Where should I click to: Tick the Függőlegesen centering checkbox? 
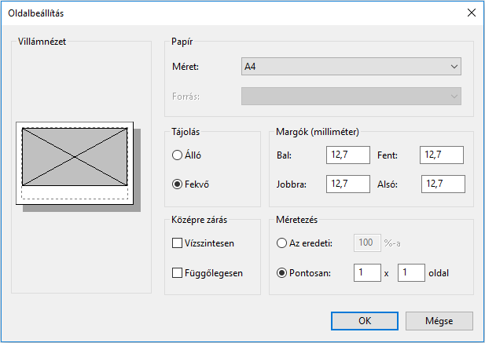pyautogui.click(x=178, y=273)
